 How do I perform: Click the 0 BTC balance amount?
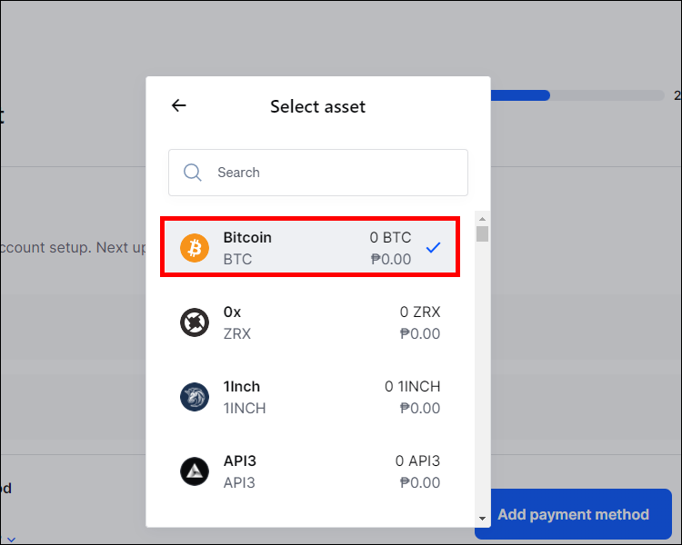coord(390,238)
